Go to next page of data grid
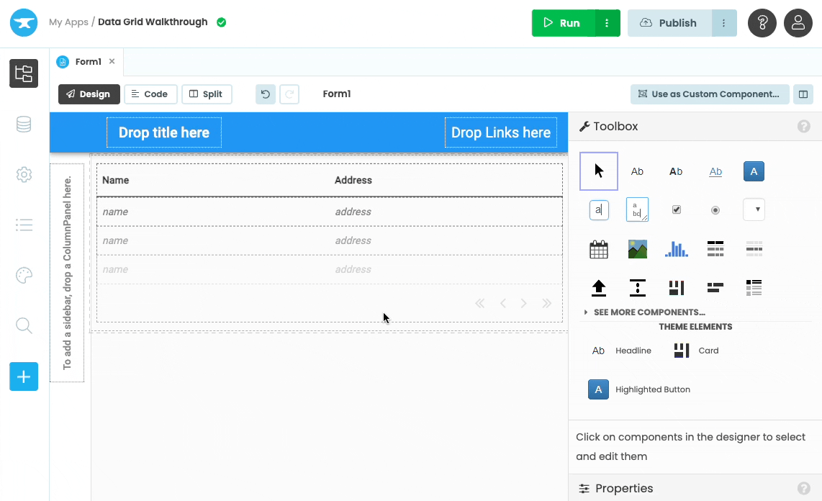 coord(524,304)
